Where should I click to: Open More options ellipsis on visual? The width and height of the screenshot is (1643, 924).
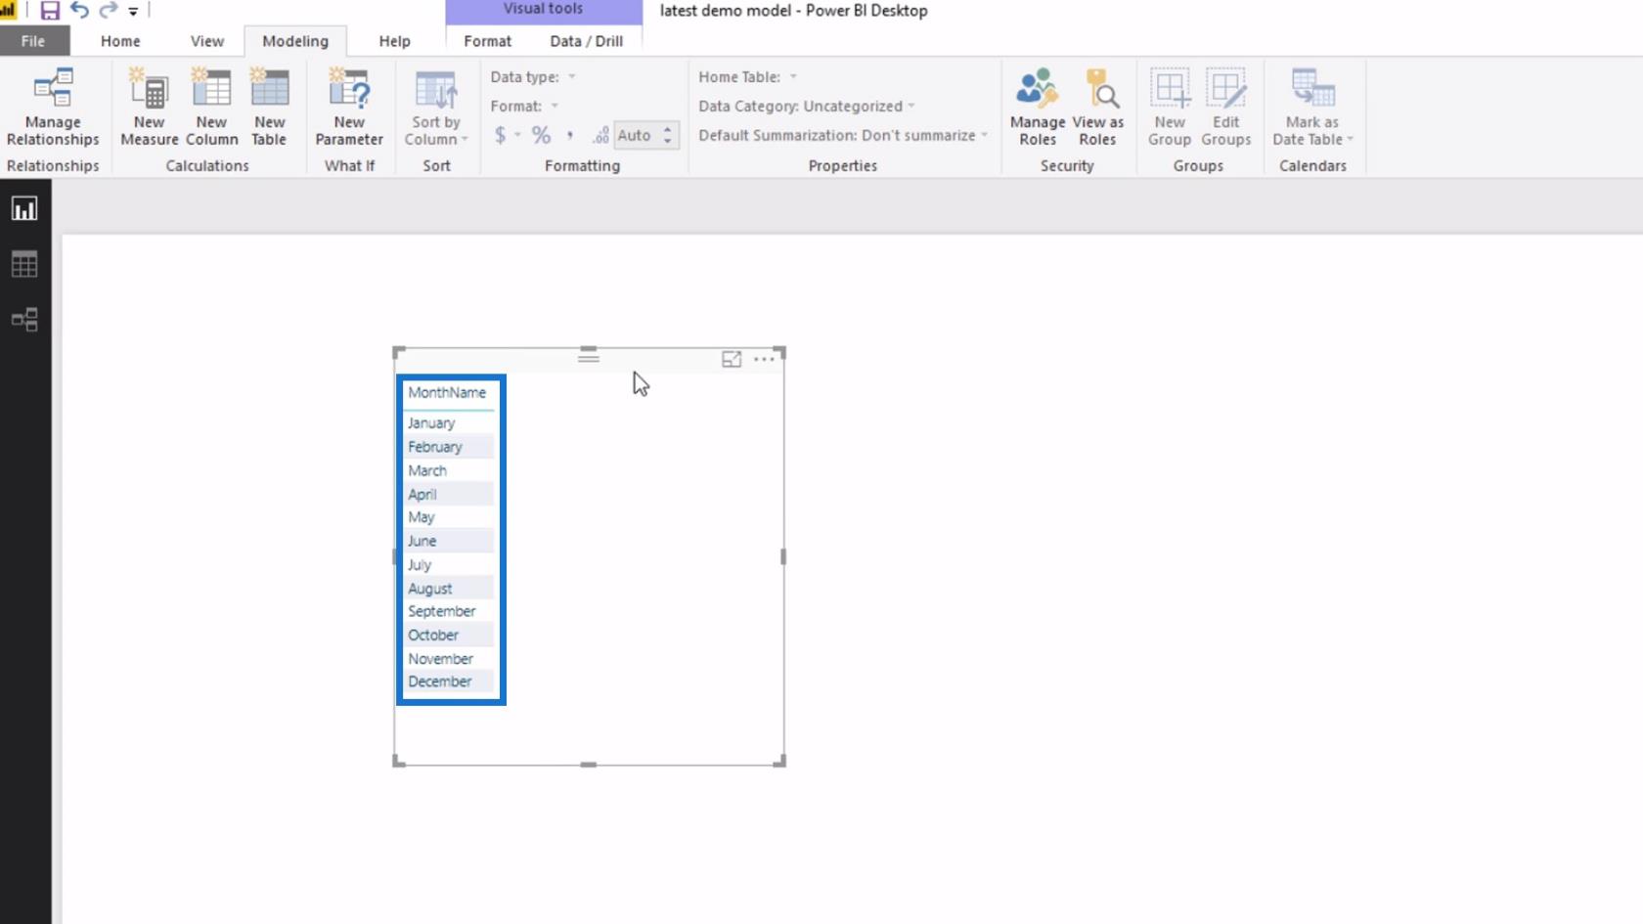click(x=764, y=359)
